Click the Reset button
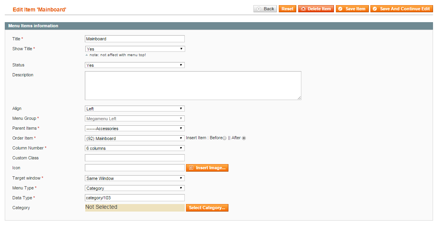The image size is (437, 225). [x=287, y=9]
